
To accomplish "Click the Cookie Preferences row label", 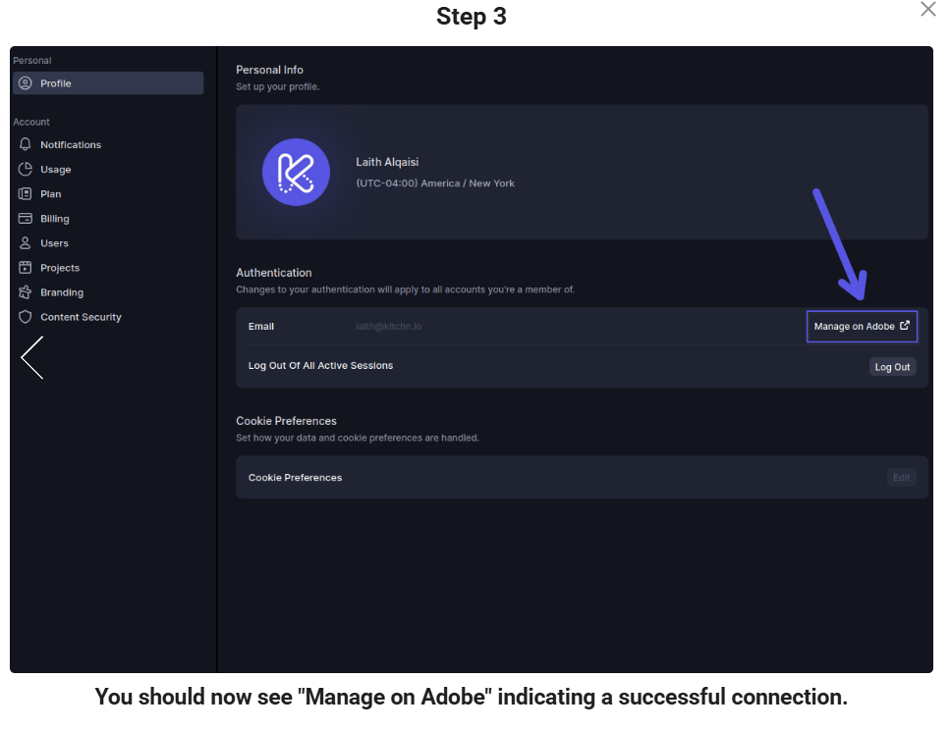I will (x=295, y=478).
